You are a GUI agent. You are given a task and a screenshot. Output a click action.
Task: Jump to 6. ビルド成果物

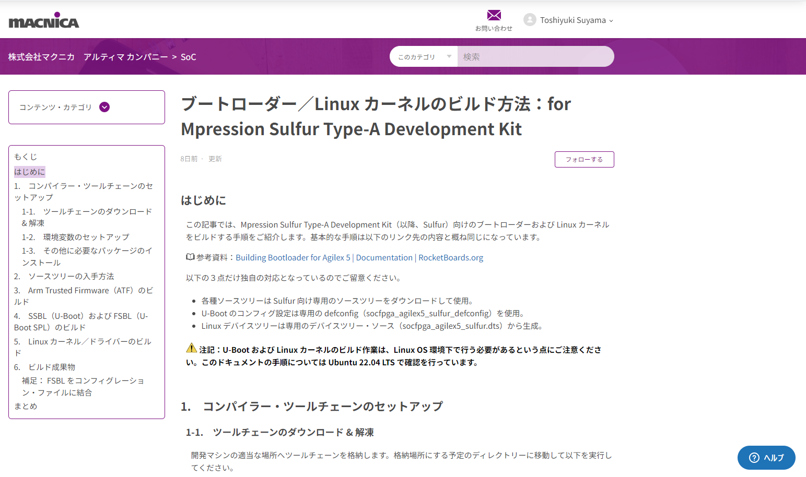45,367
